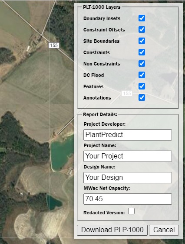Disable the Features layer checkbox
Viewport: 185px width, 244px height.
pyautogui.click(x=142, y=86)
